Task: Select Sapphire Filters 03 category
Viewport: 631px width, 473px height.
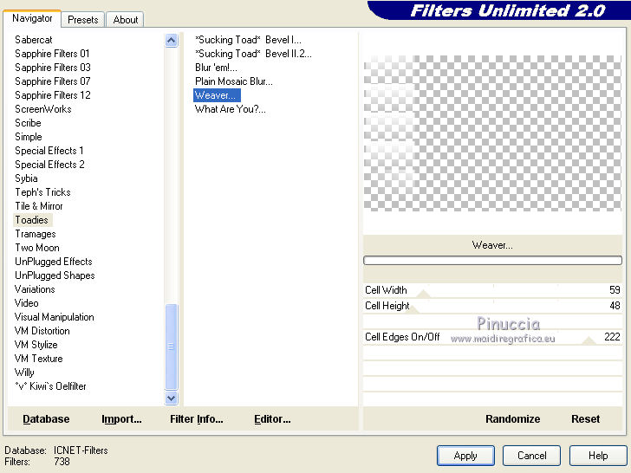Action: (53, 68)
